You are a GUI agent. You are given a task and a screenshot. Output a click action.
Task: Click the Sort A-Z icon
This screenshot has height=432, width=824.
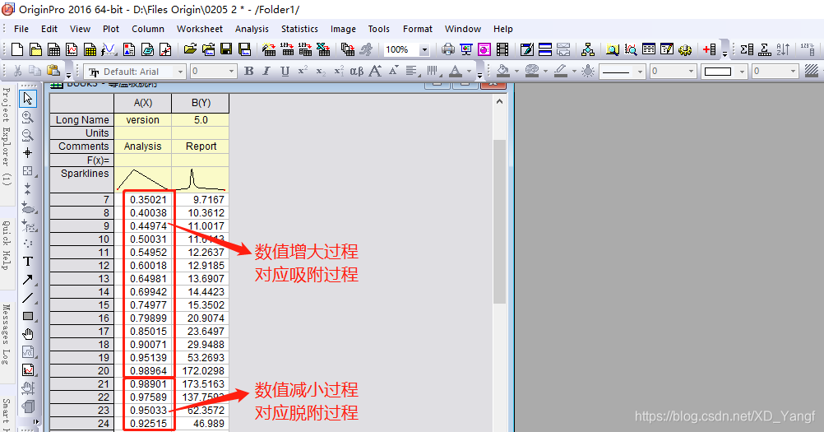[x=783, y=49]
